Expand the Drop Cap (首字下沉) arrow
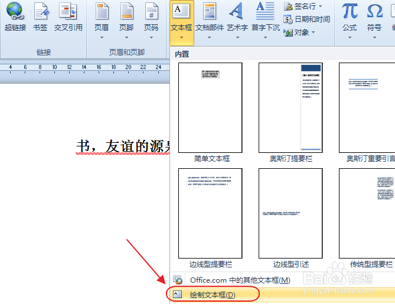395x304 pixels. point(266,38)
